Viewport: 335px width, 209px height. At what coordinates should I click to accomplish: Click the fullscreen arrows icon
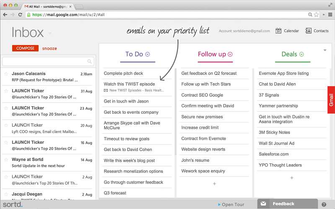330,5
